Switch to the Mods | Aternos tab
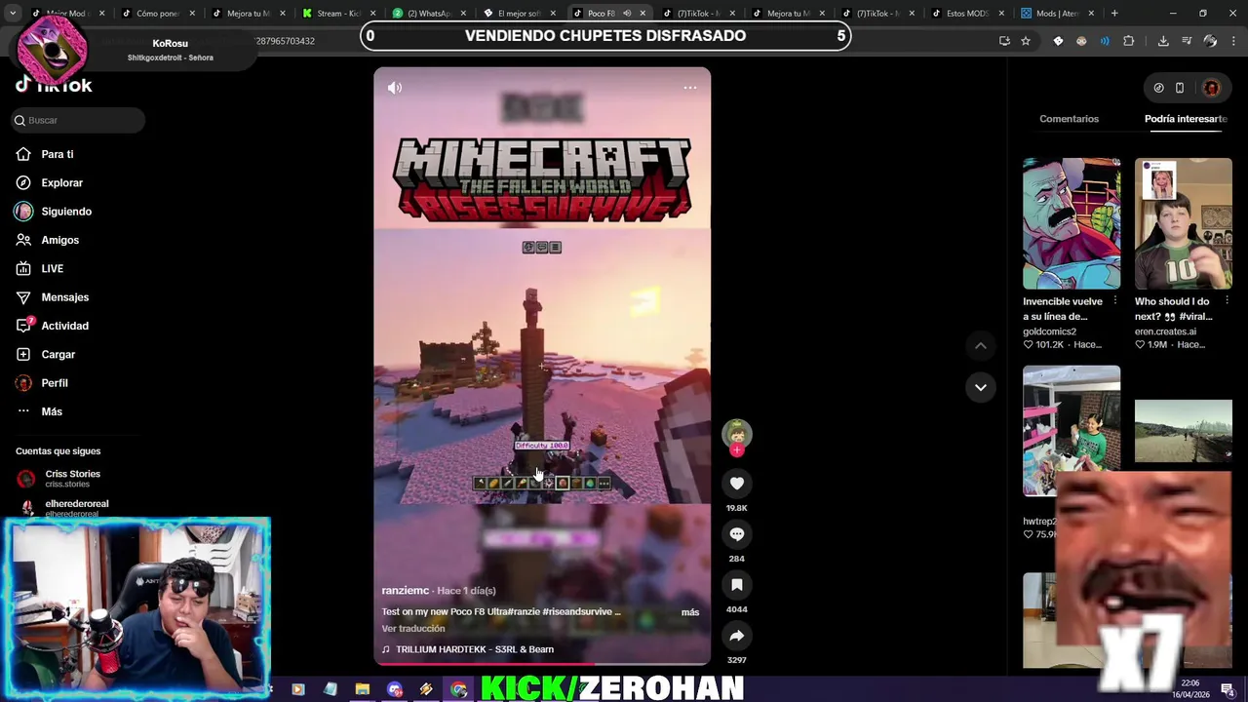 (1058, 14)
